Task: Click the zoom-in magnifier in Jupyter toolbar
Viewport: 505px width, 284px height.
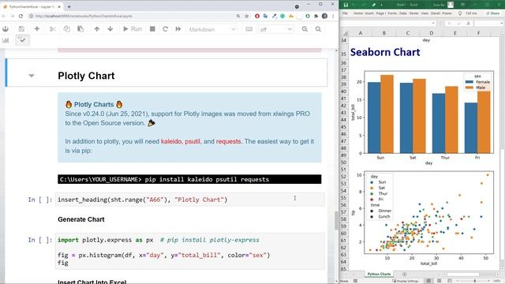Action: [305, 29]
